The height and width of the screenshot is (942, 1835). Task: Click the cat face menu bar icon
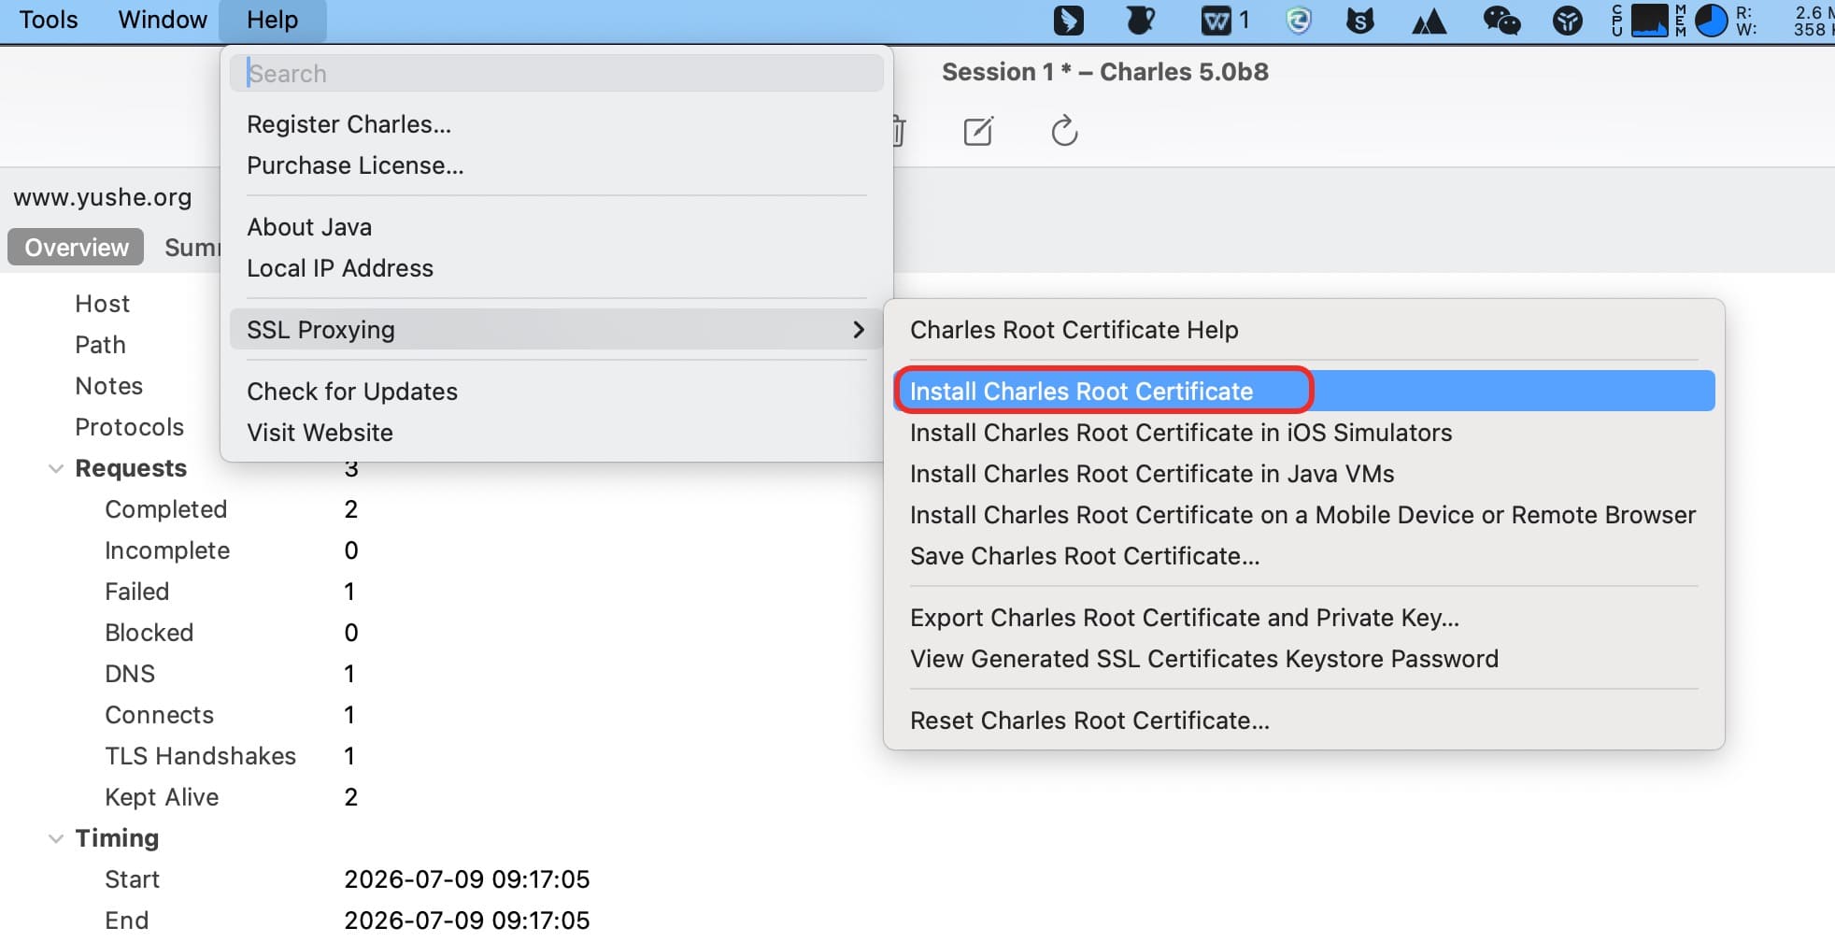[x=1359, y=21]
